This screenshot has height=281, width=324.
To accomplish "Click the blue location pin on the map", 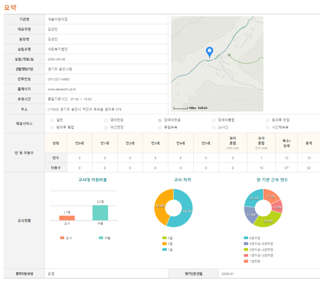I will point(210,52).
